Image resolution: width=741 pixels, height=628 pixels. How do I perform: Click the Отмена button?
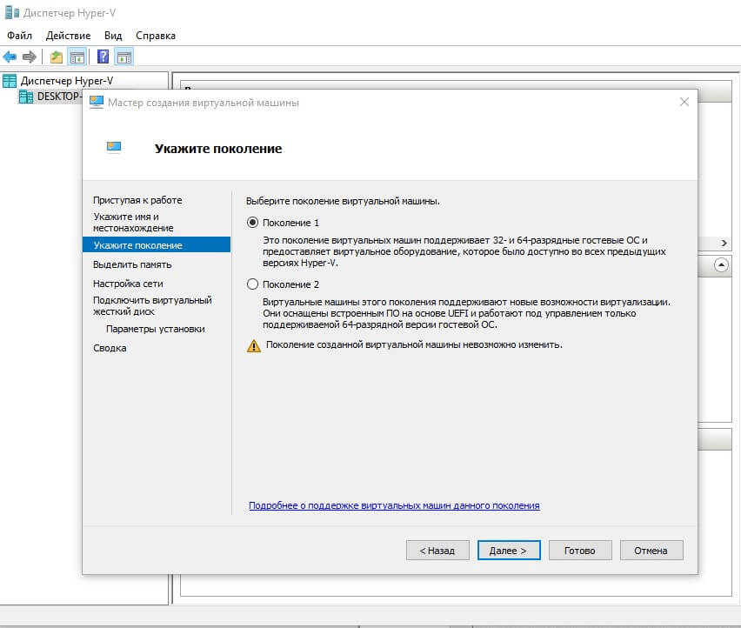click(651, 551)
